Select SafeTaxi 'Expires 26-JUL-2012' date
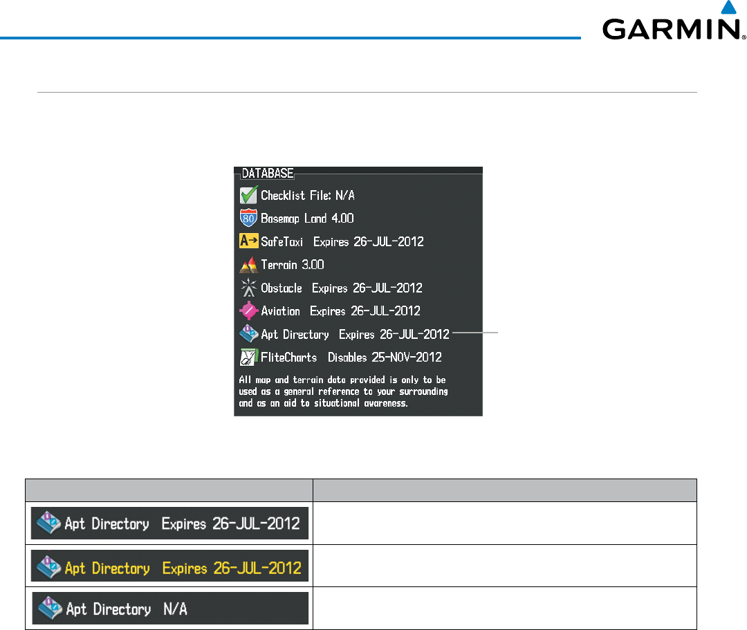Viewport: 747px width, 630px height. (368, 241)
